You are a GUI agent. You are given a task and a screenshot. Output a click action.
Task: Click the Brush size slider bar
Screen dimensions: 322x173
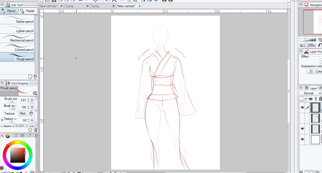12,102
